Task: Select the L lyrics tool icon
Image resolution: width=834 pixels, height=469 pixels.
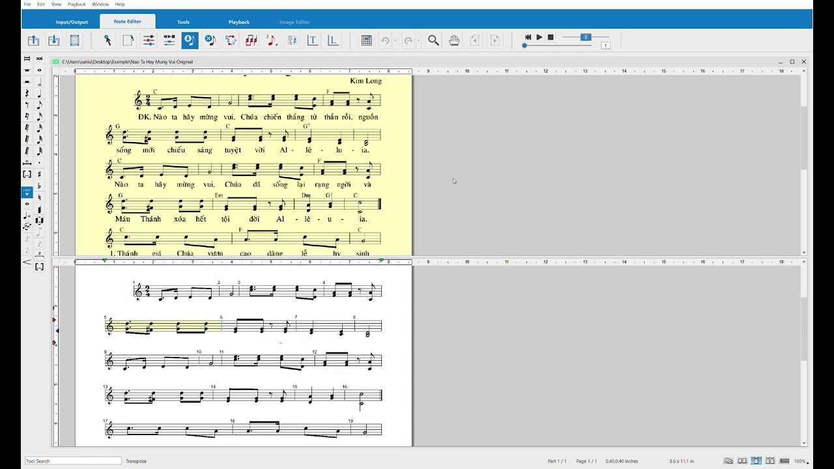Action: pos(333,40)
